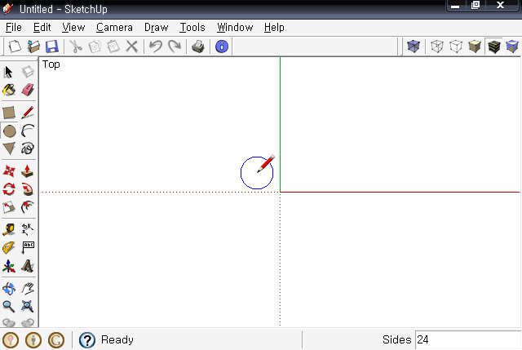Screen dimensions: 522x350
Task: Click the Save file toolbar button
Action: (52, 47)
